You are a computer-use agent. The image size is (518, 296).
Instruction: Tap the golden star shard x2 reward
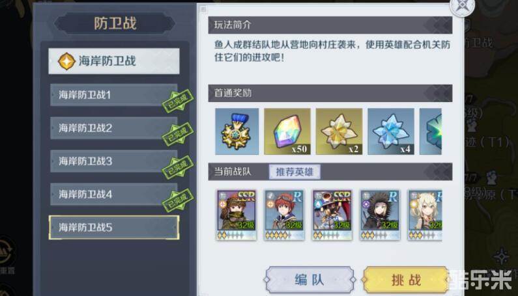(x=339, y=131)
